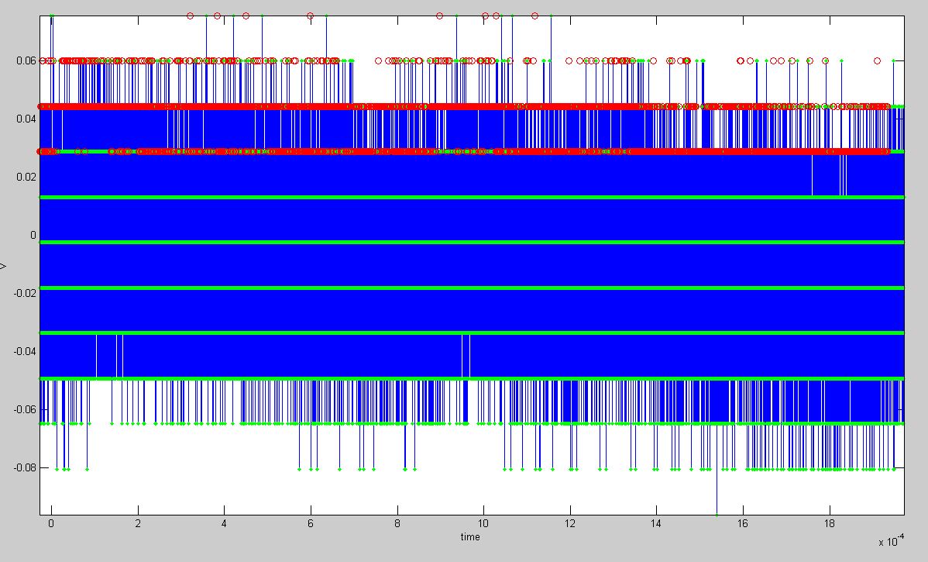Click the 0.06 y-axis tick label
Image resolution: width=928 pixels, height=562 pixels.
coord(25,60)
